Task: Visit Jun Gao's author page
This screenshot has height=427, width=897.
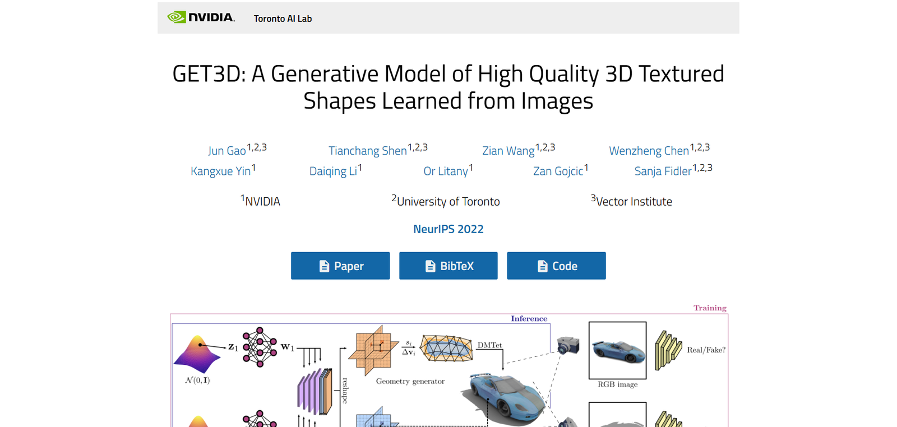Action: [x=227, y=151]
